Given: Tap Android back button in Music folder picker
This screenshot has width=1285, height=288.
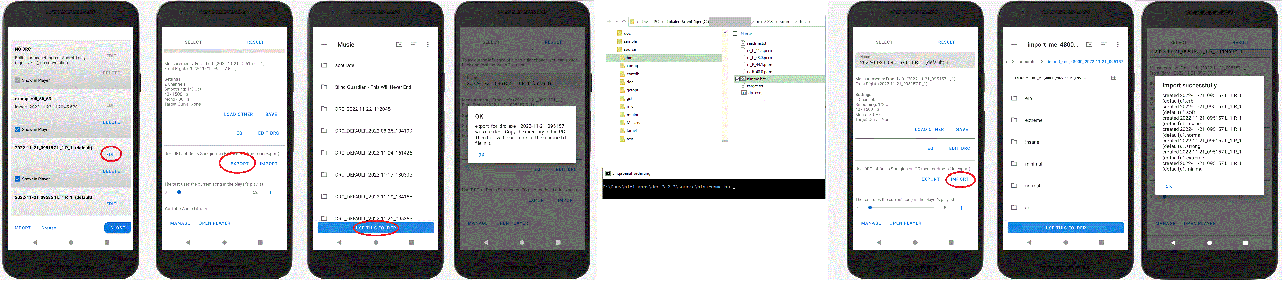Looking at the screenshot, I should click(339, 243).
